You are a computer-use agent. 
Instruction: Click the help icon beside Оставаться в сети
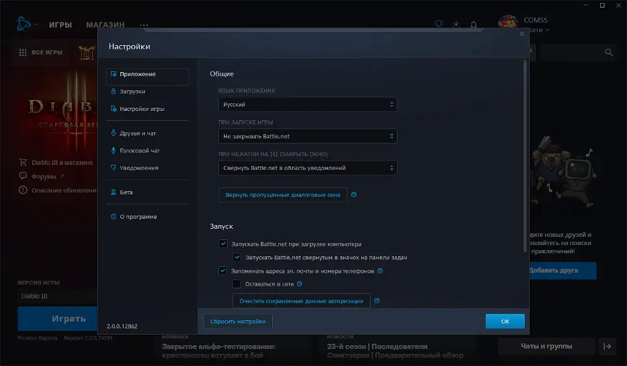(x=300, y=283)
